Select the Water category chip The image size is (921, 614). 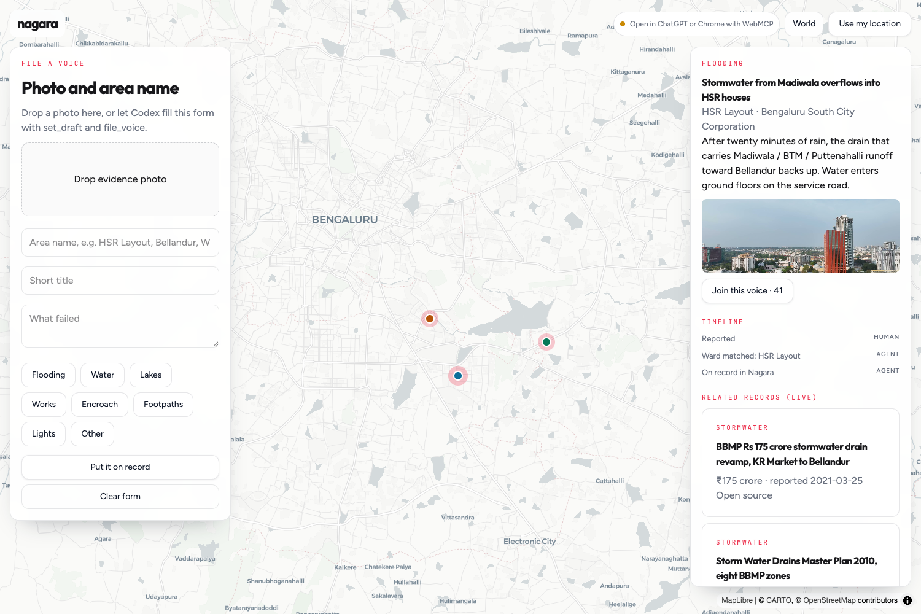103,375
